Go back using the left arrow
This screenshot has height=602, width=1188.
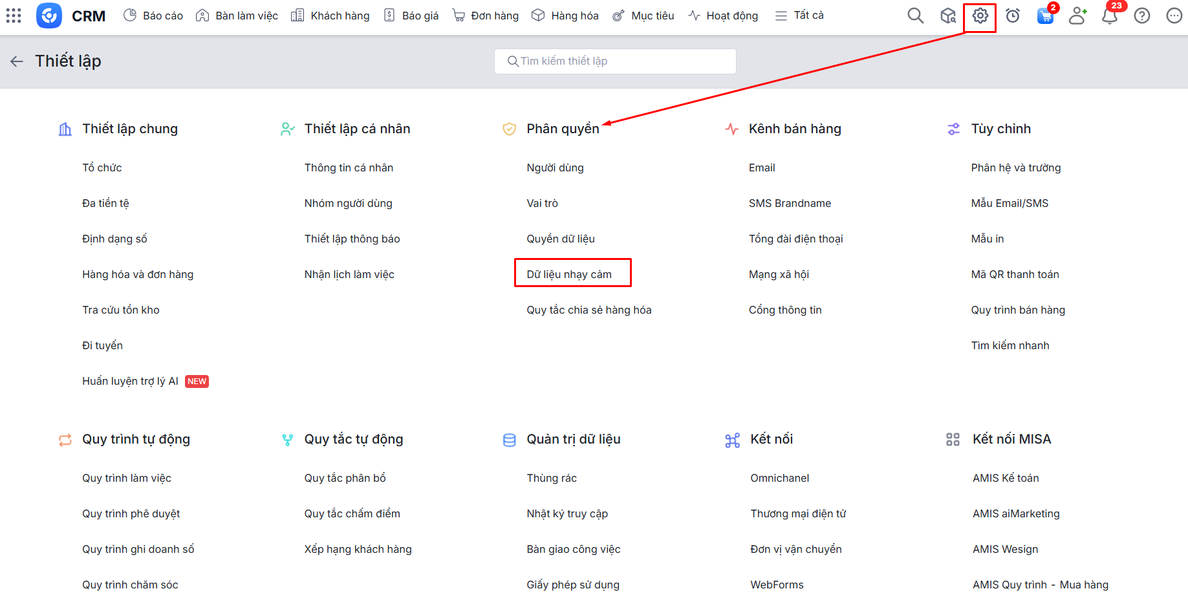click(17, 61)
